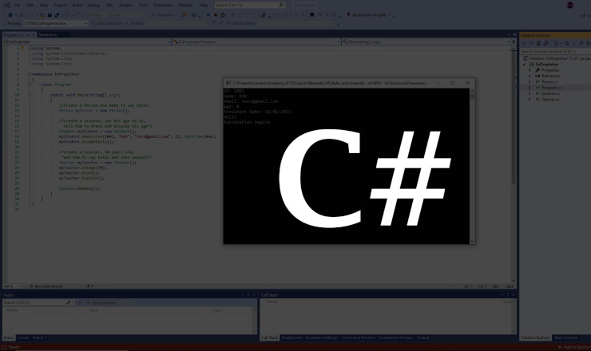Expand the References node in Solution Explorer

529,76
